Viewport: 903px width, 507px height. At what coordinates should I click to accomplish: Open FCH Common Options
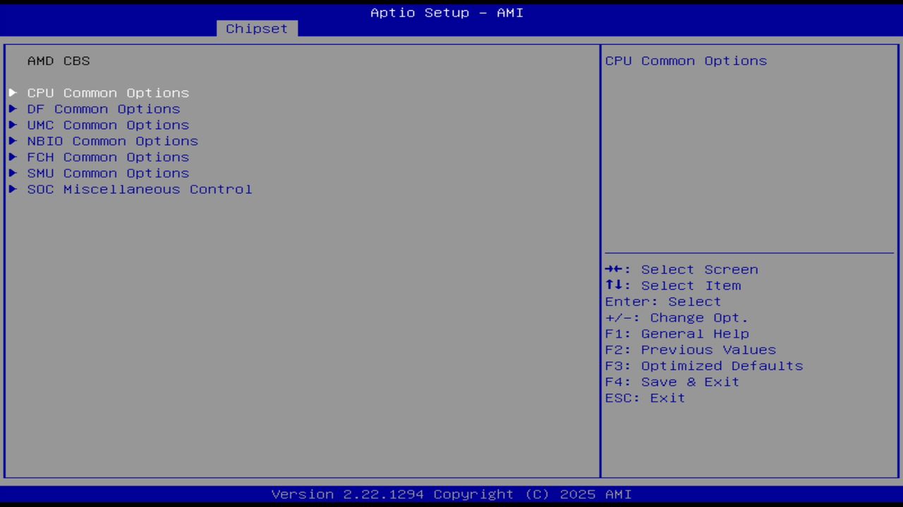coord(108,157)
